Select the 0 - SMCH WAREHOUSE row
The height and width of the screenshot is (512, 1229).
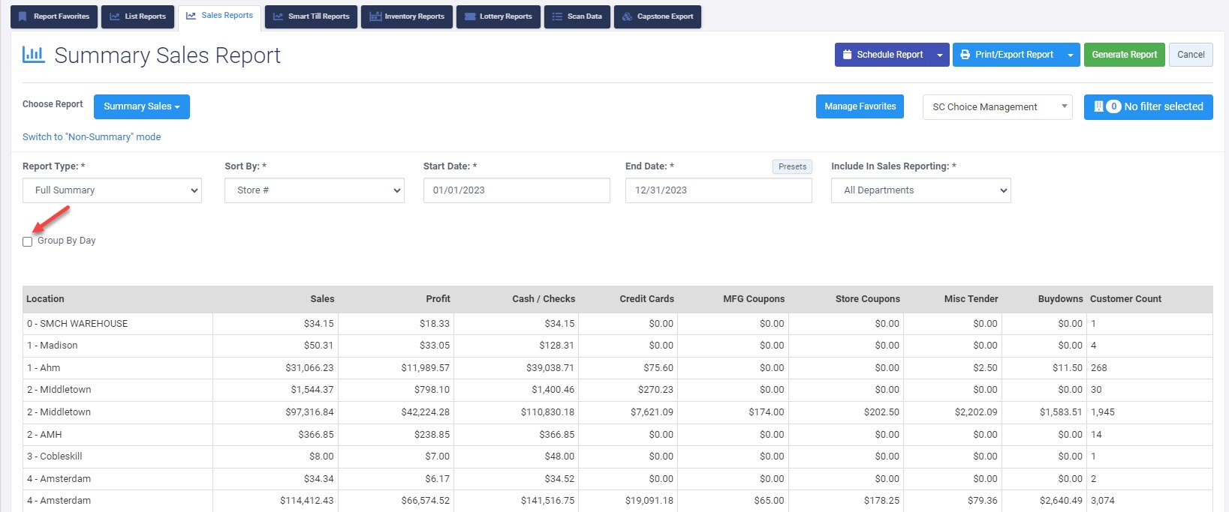pos(617,324)
